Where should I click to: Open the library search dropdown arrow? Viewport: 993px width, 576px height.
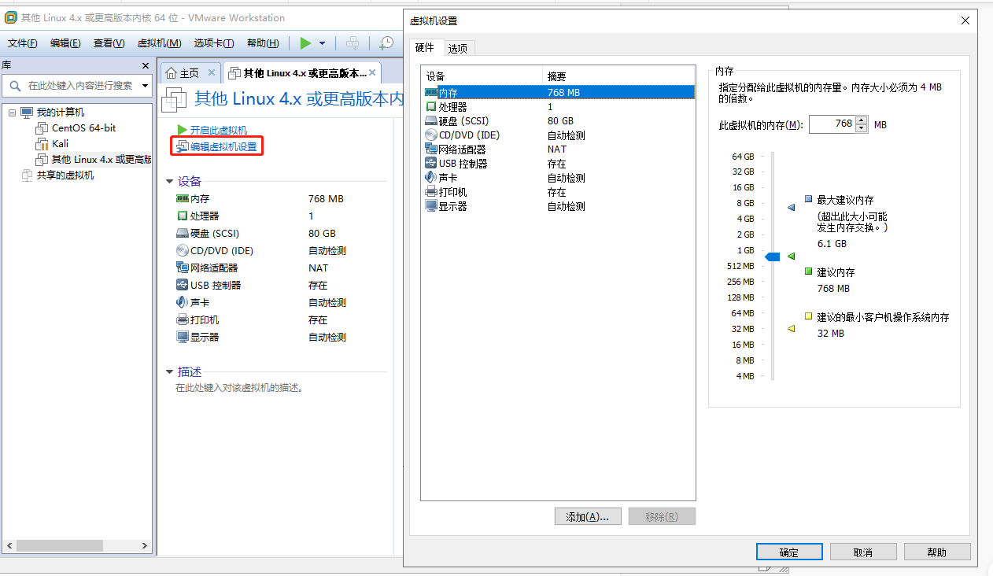pos(145,85)
